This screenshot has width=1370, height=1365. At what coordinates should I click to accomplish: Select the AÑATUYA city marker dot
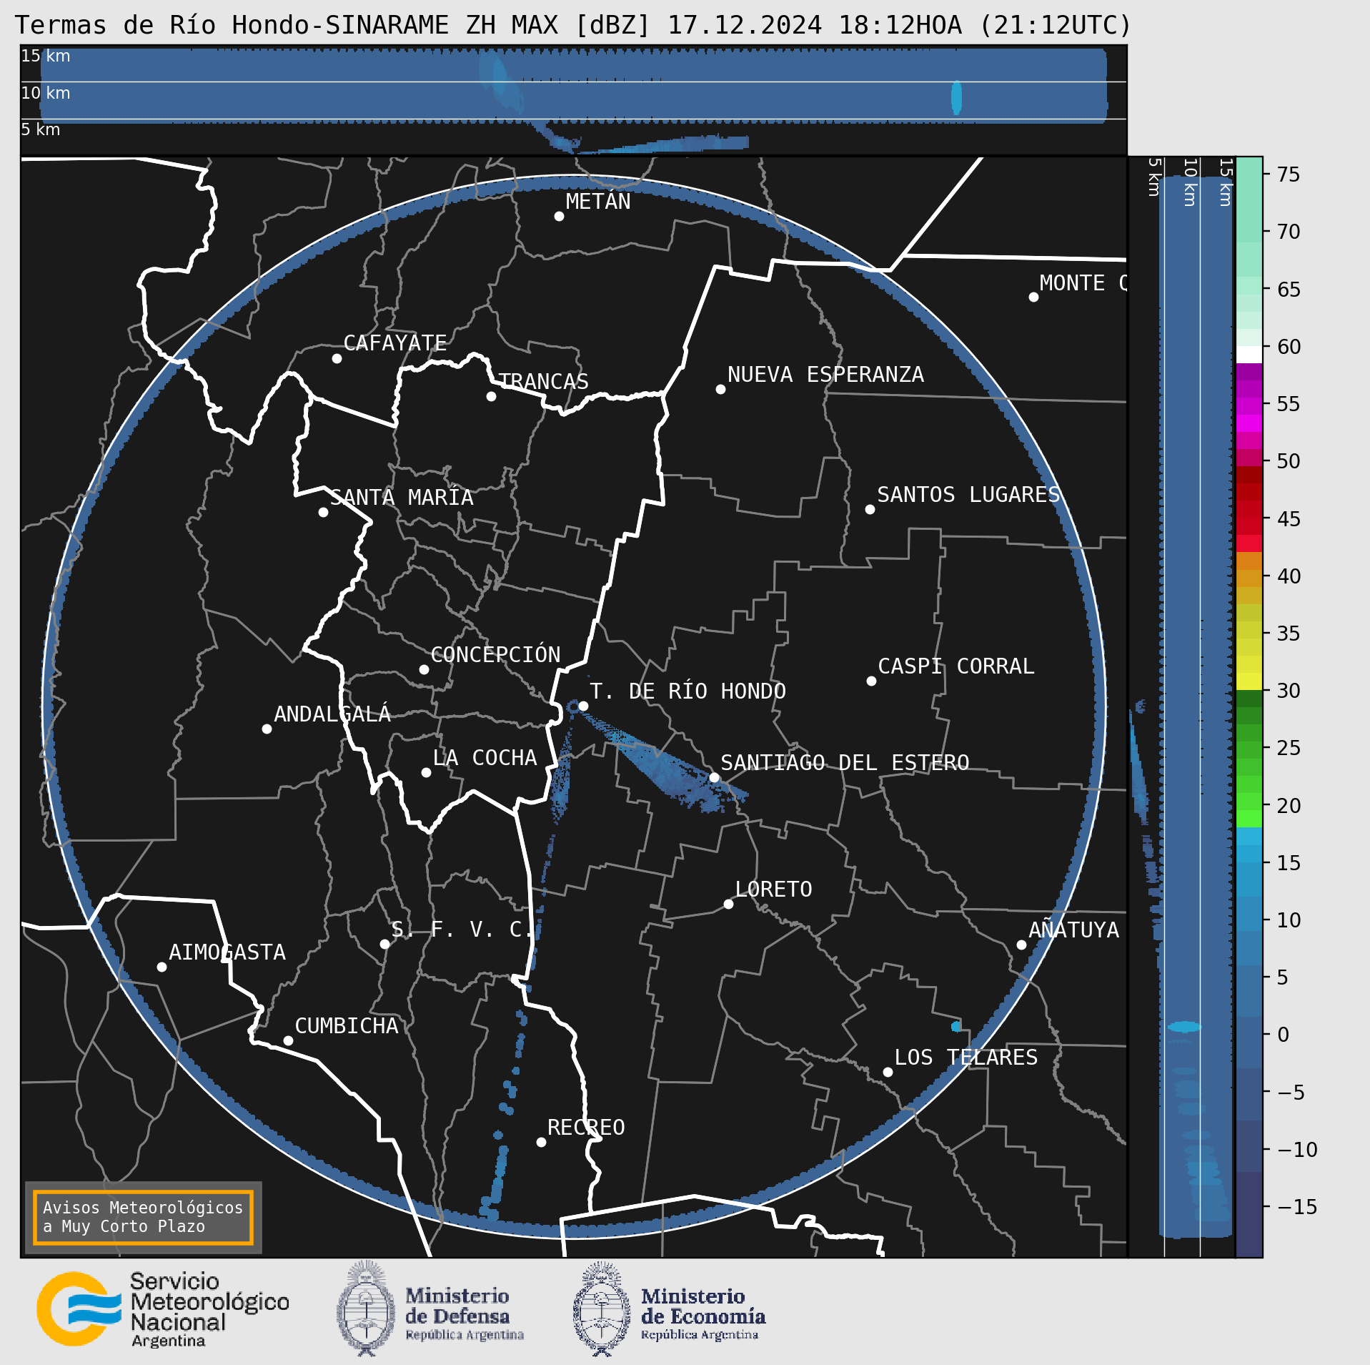coord(1021,945)
